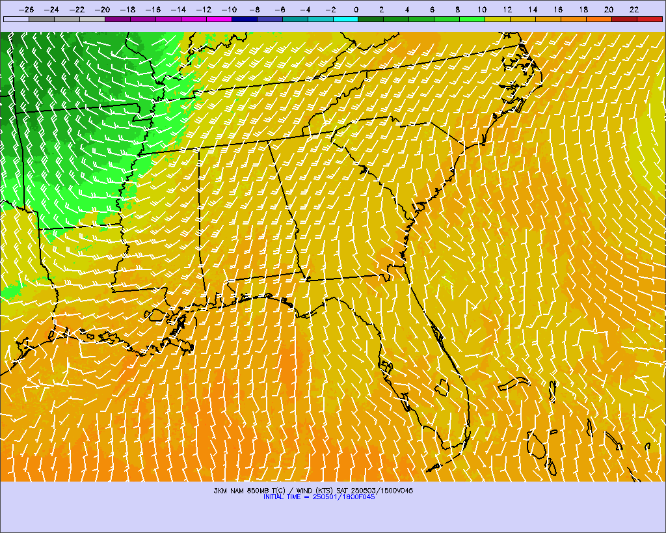Click the darkest green swatch between 0 and 2

[x=371, y=19]
